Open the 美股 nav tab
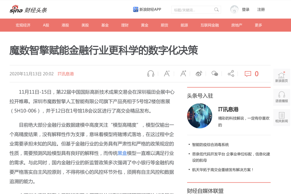Image resolution: width=291 pixels, height=194 pixels. pos(85,25)
